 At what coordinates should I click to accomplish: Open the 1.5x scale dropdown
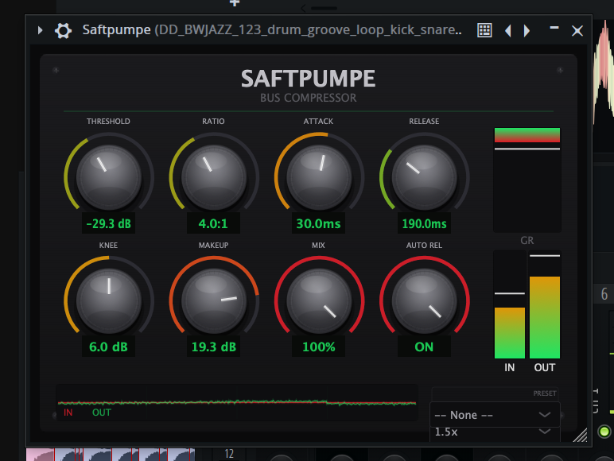pyautogui.click(x=495, y=434)
